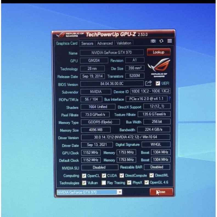Click the Driver Date Sep 13, 2021
The height and width of the screenshot is (217, 217).
[97, 145]
